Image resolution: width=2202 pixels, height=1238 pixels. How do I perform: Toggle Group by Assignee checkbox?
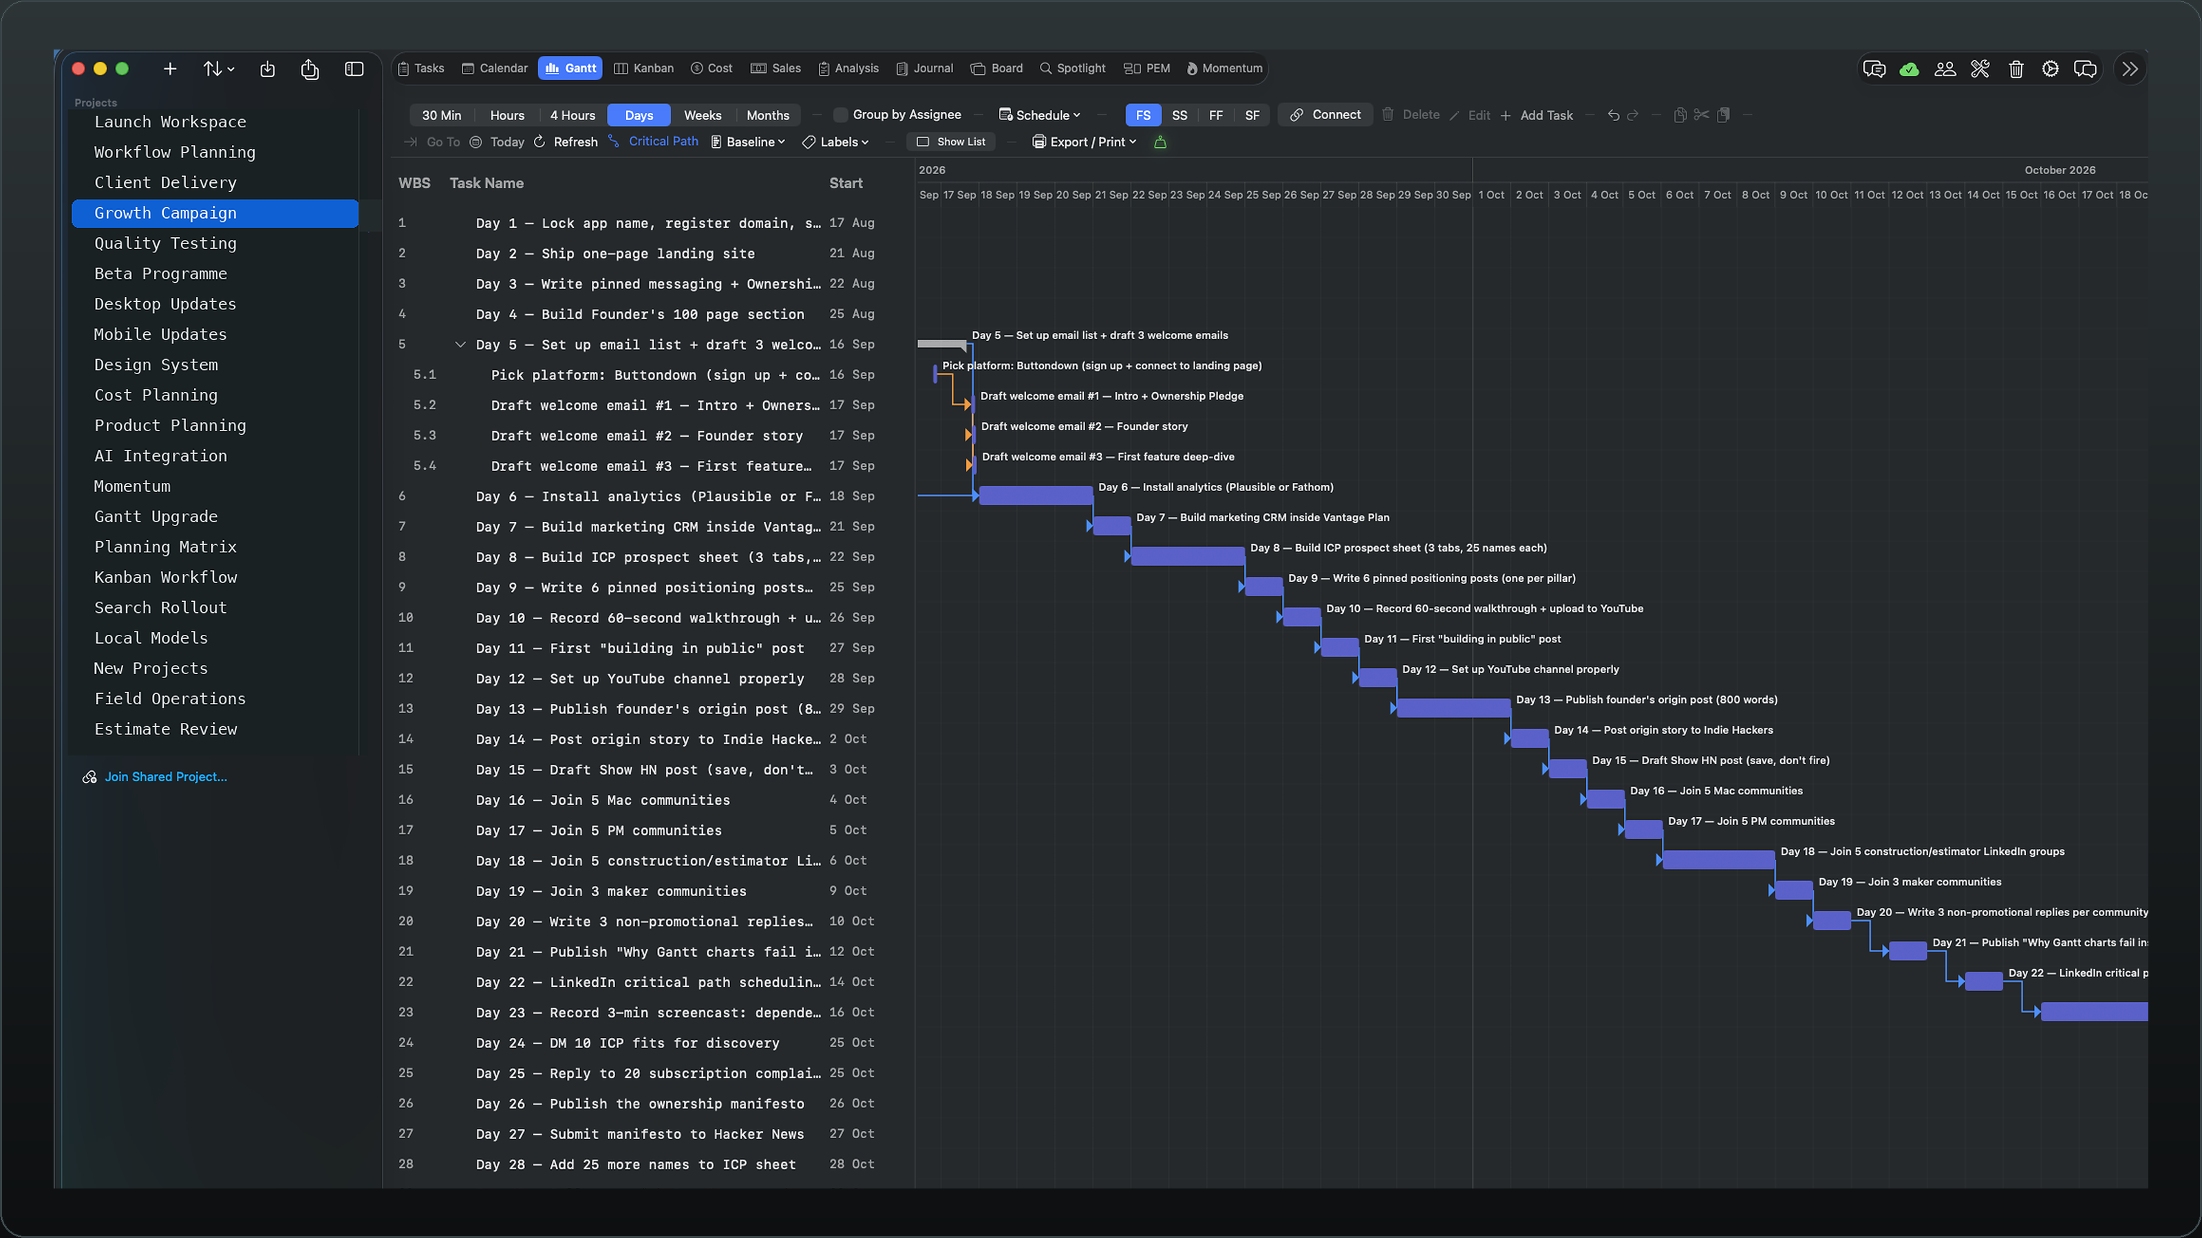(840, 114)
